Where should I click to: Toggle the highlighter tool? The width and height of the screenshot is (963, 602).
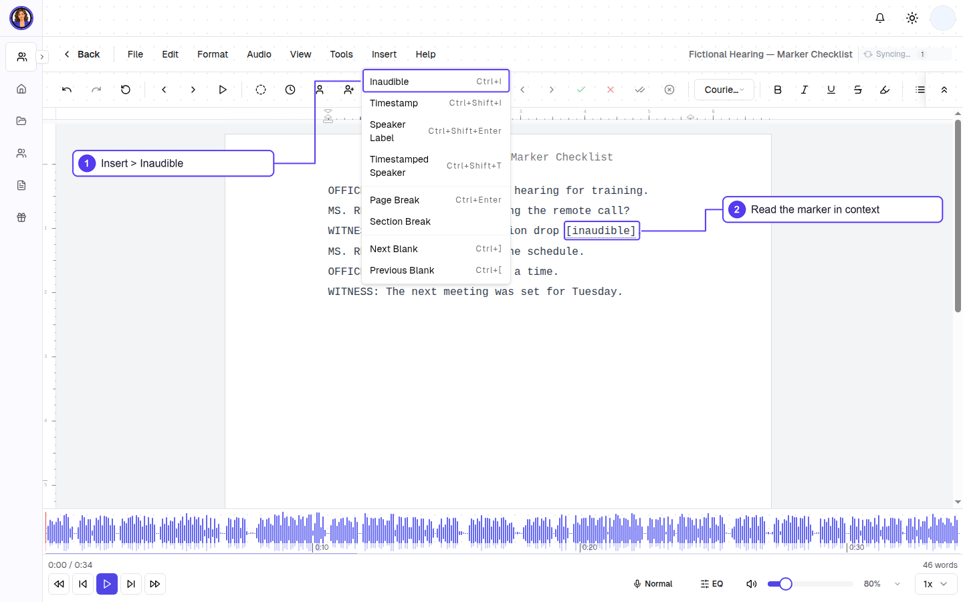[885, 90]
